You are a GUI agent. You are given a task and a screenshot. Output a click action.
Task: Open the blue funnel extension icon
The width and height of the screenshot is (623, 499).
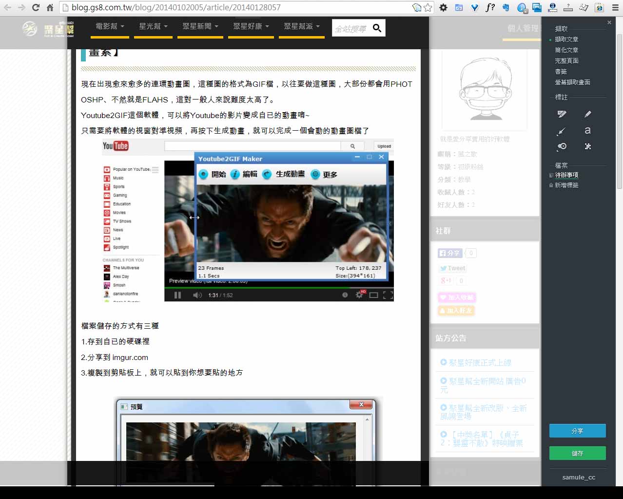[474, 7]
